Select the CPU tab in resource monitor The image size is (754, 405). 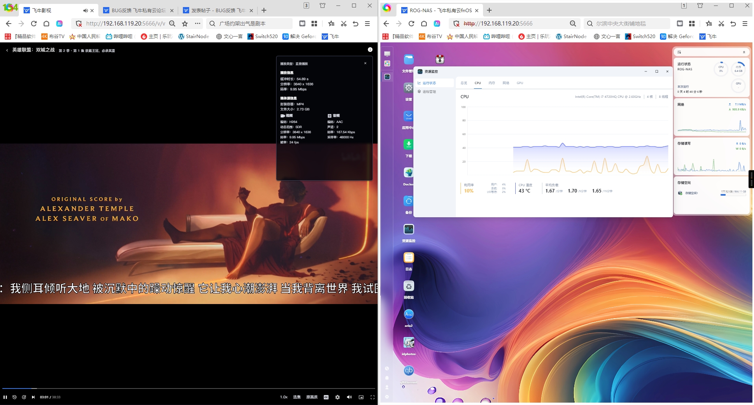[478, 83]
